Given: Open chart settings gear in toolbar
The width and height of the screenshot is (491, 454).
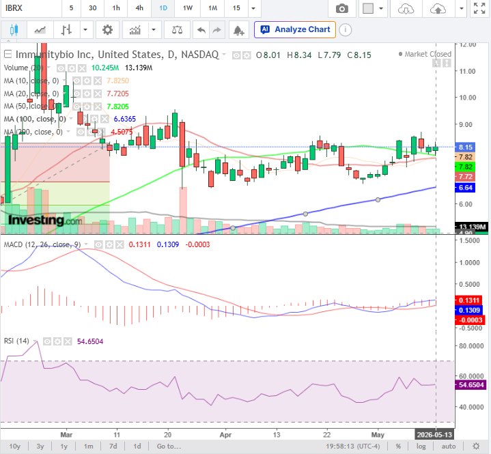Looking at the screenshot, I should click(107, 30).
